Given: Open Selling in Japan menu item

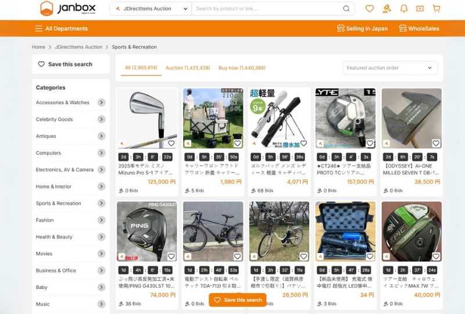Looking at the screenshot, I should [x=362, y=28].
